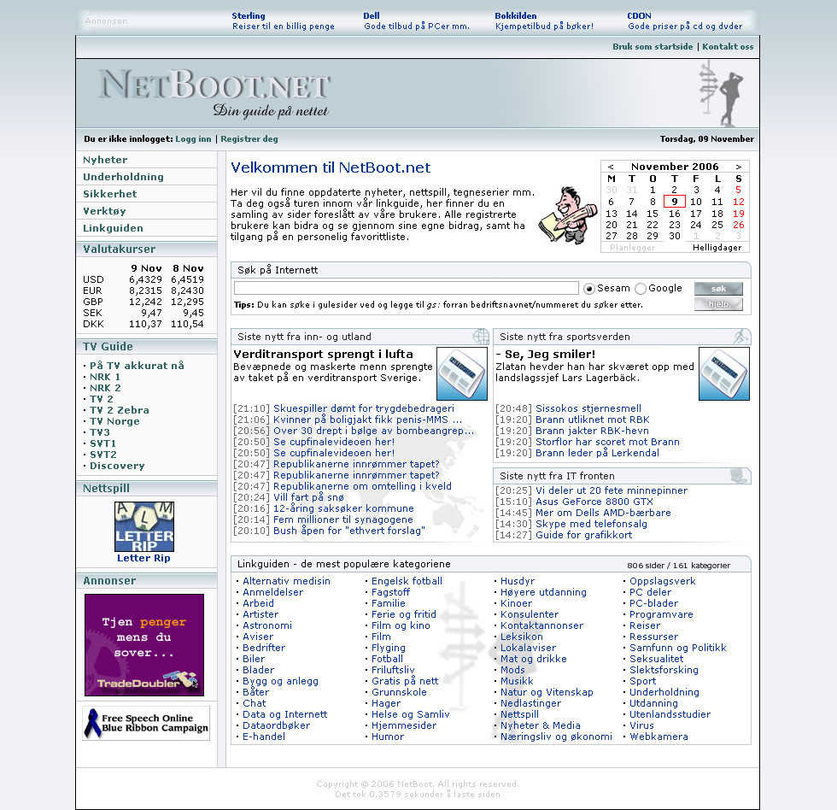
Task: Open newspaper thumbnail next to Zlatan story
Action: tap(724, 373)
